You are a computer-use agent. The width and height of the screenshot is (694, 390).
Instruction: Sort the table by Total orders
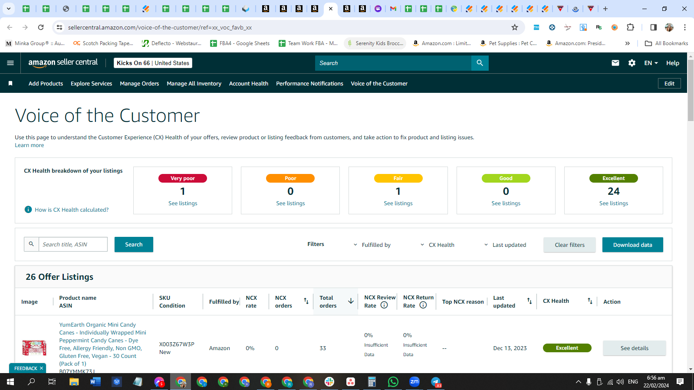click(x=351, y=301)
